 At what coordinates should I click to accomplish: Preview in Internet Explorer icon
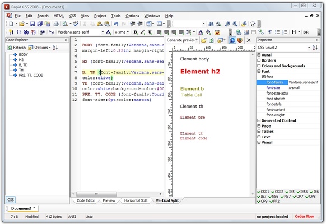[x=232, y=40]
